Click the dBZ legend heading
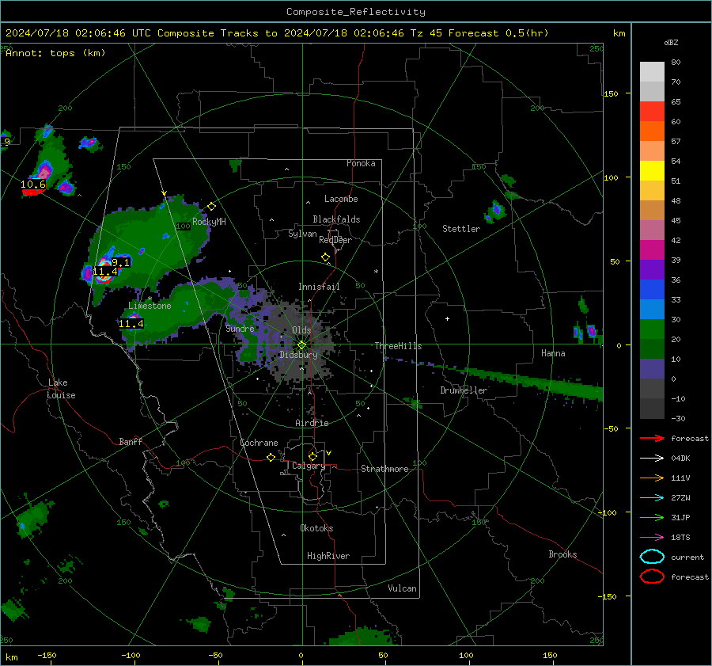 pyautogui.click(x=671, y=42)
